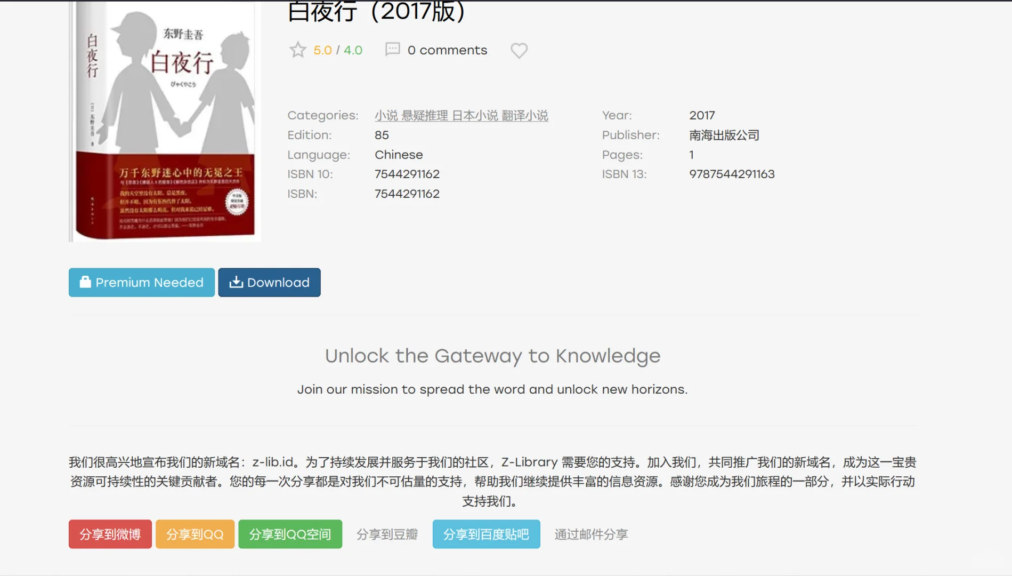
Task: Click the Premium Needed button
Action: pos(142,282)
